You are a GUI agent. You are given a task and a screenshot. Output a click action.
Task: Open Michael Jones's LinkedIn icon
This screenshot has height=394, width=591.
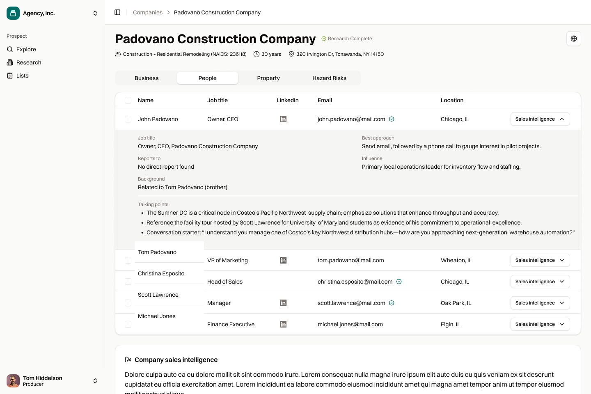(x=283, y=324)
